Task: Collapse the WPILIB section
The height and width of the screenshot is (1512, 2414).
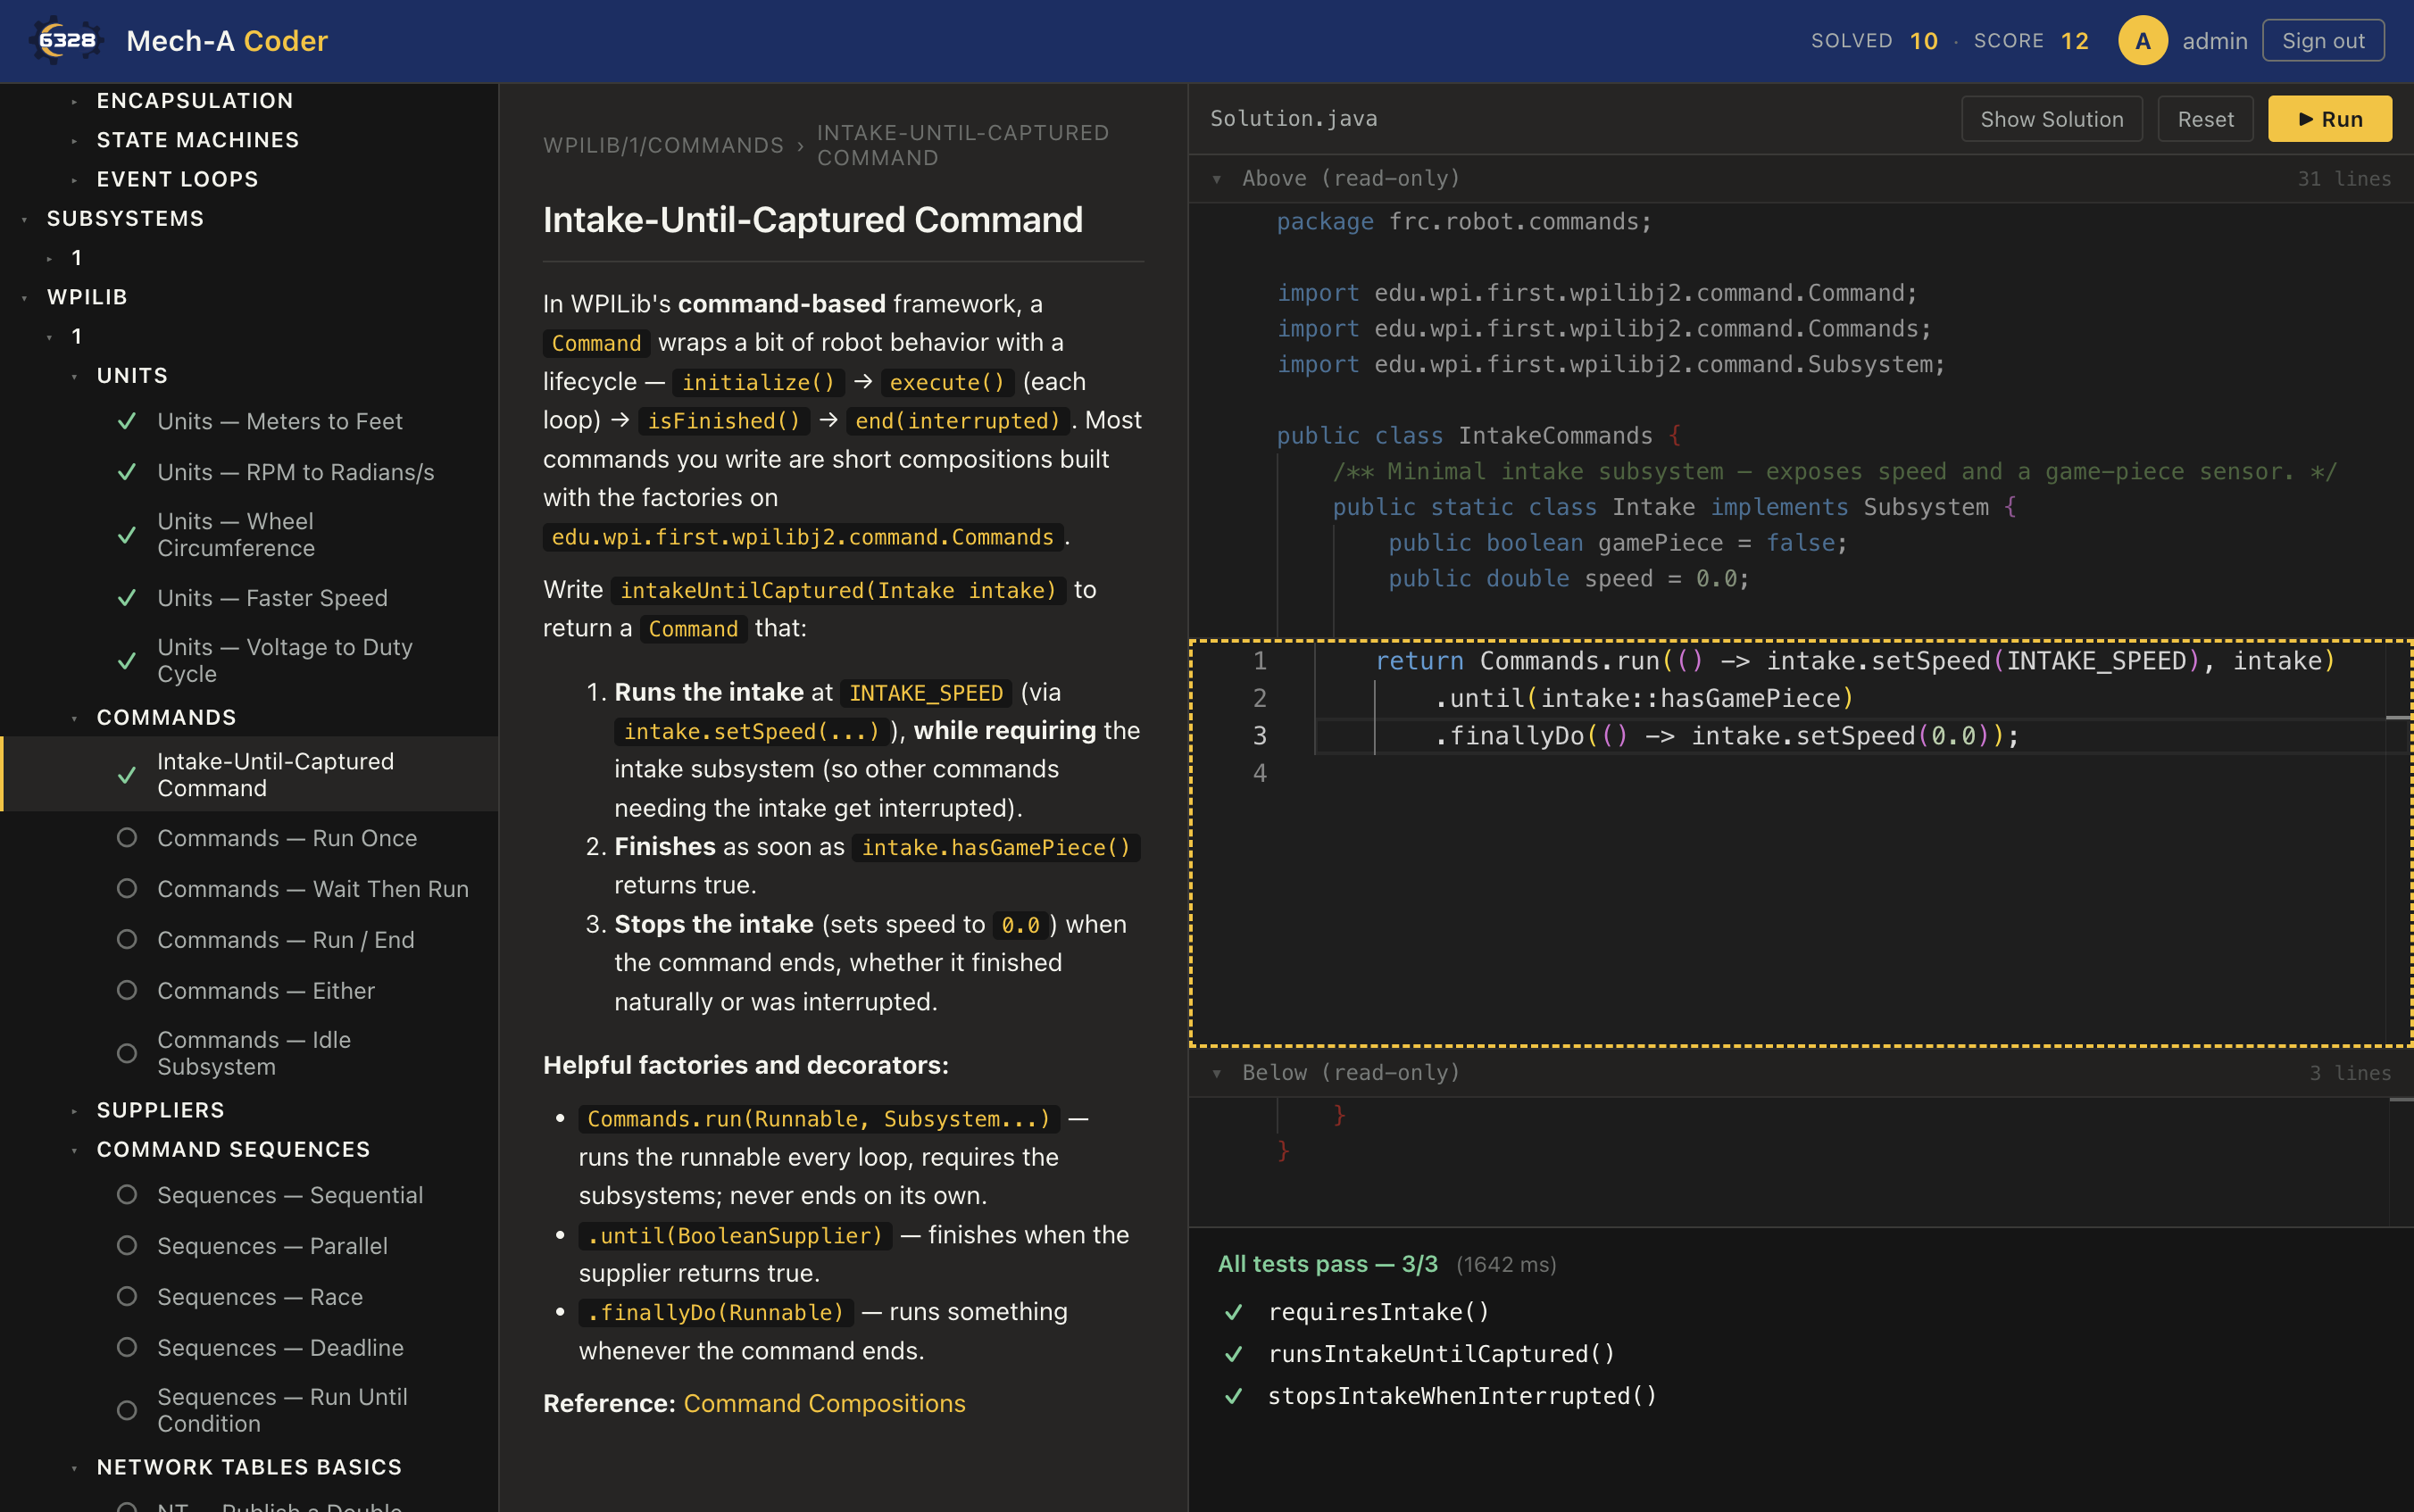Action: point(25,298)
